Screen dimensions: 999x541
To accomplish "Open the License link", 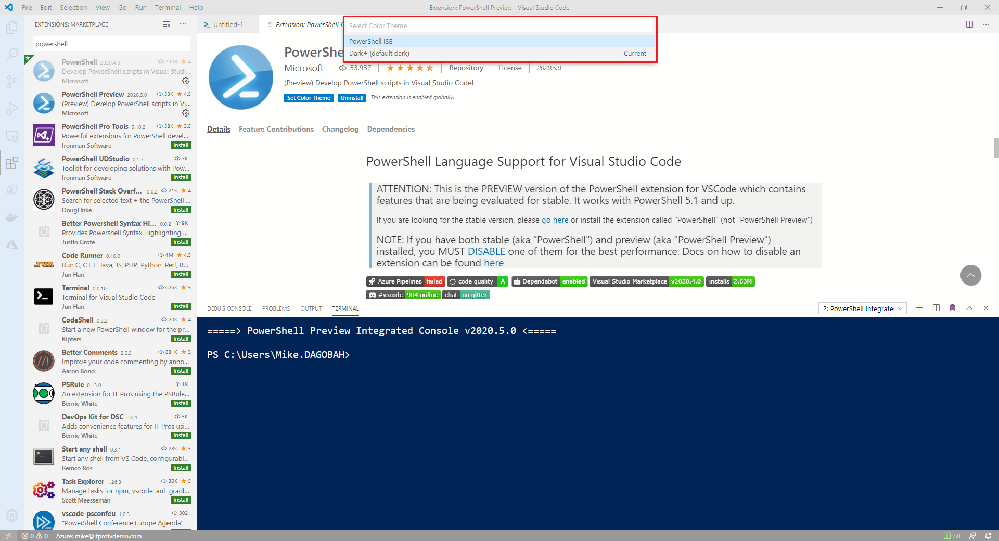I will coord(510,68).
